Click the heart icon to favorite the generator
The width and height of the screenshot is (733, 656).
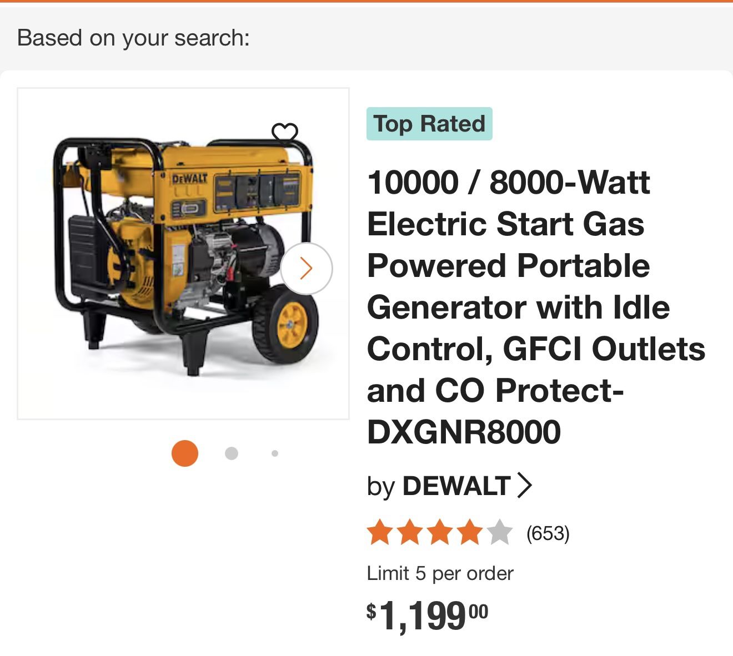click(x=285, y=133)
